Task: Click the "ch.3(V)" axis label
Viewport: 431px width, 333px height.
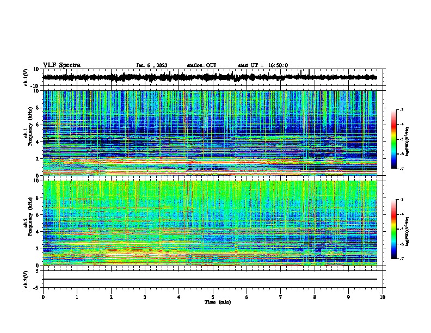Action: click(x=26, y=279)
